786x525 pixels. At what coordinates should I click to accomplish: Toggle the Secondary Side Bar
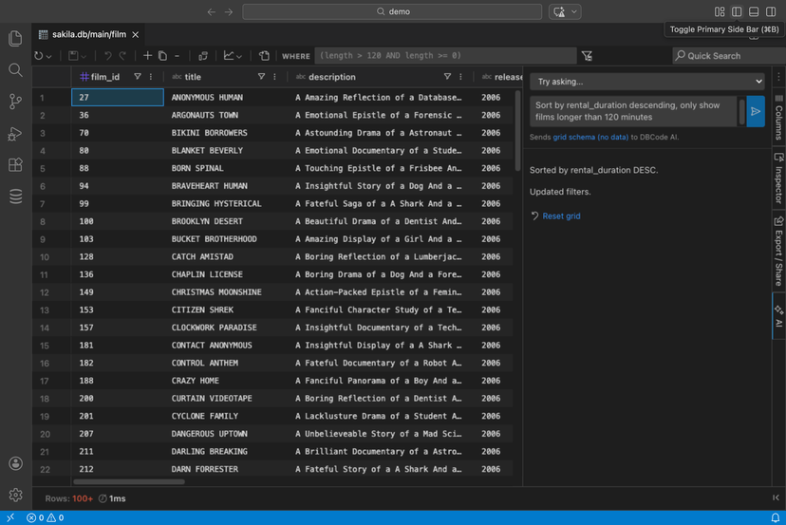(x=771, y=11)
